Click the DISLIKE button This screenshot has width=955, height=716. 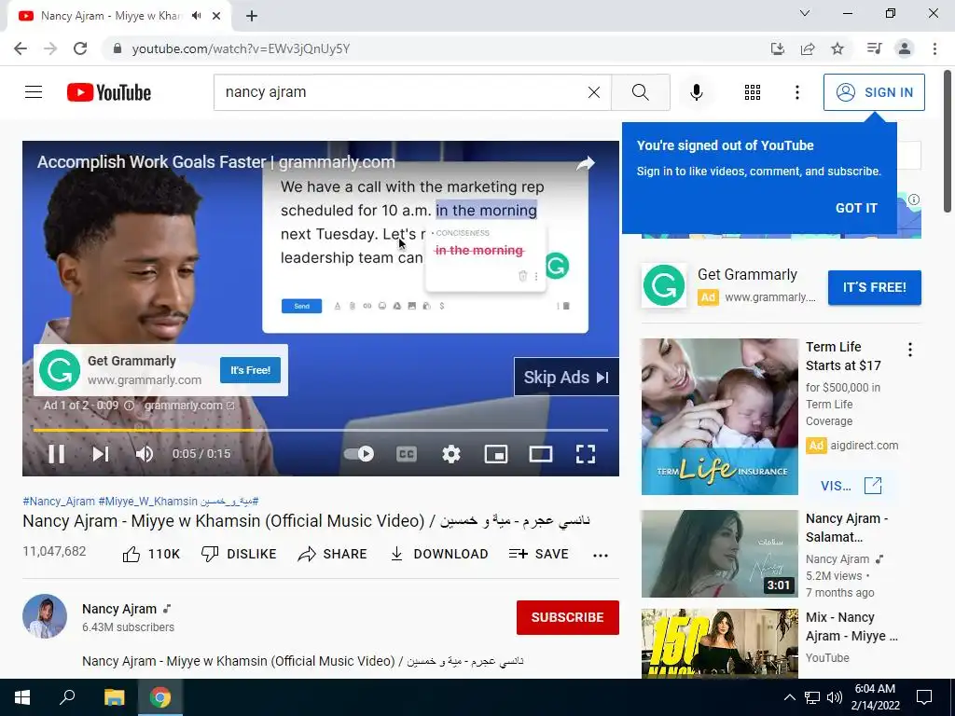[239, 554]
